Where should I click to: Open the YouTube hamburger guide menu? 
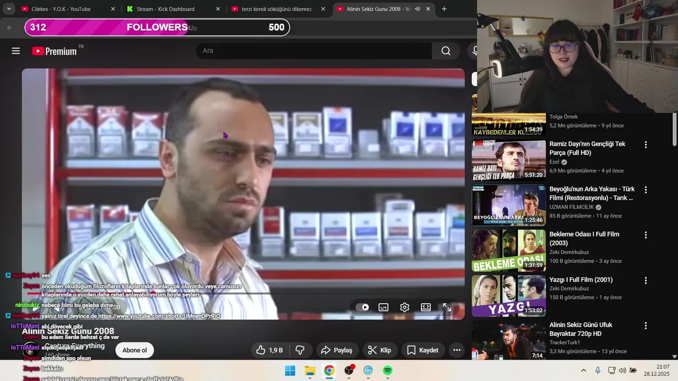[x=16, y=51]
